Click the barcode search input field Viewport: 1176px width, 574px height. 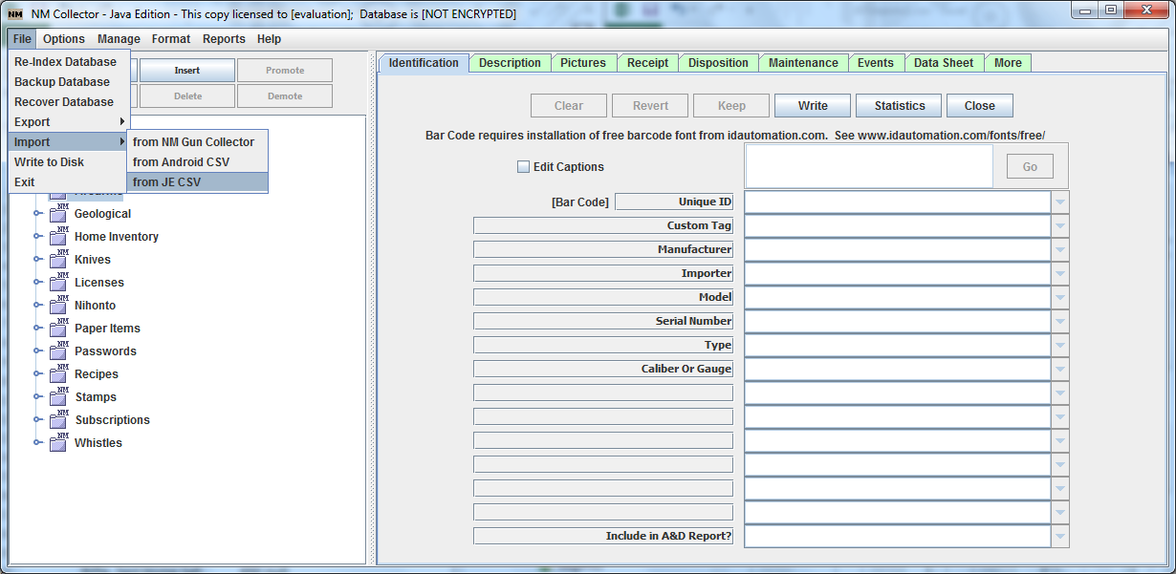(869, 166)
